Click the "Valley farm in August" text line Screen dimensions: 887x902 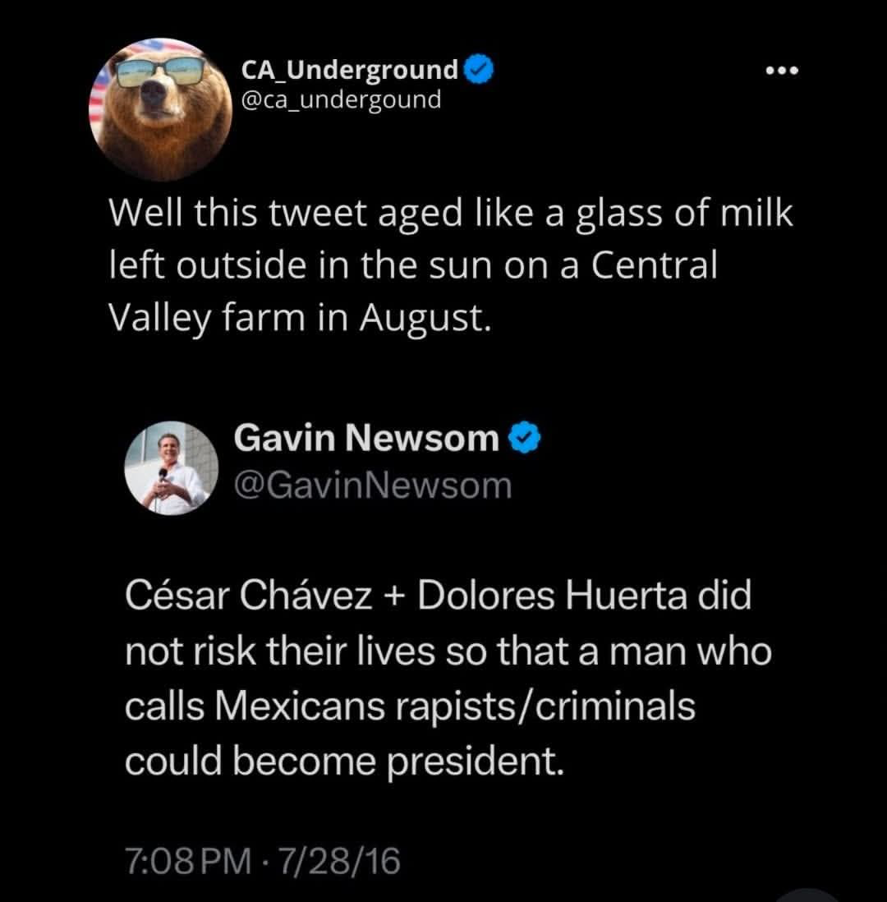(x=300, y=317)
